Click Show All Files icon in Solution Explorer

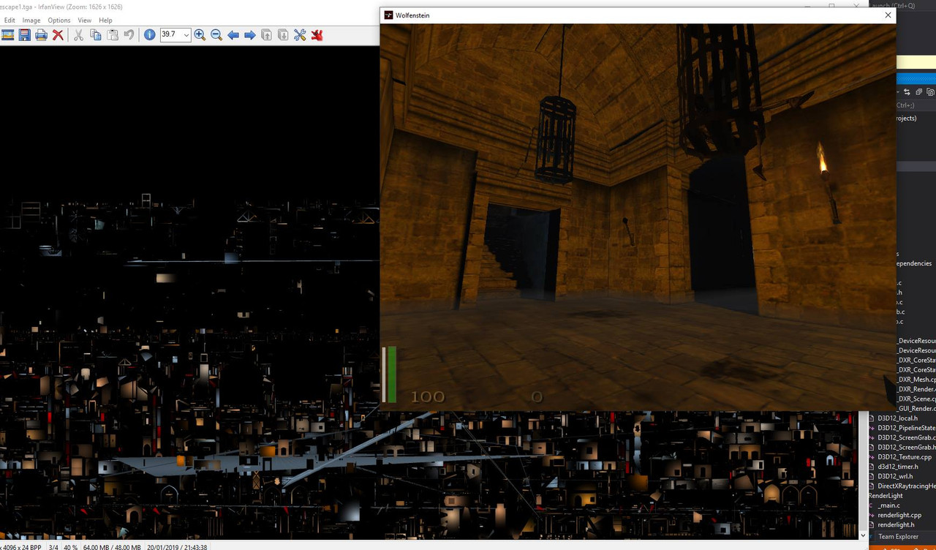point(930,92)
